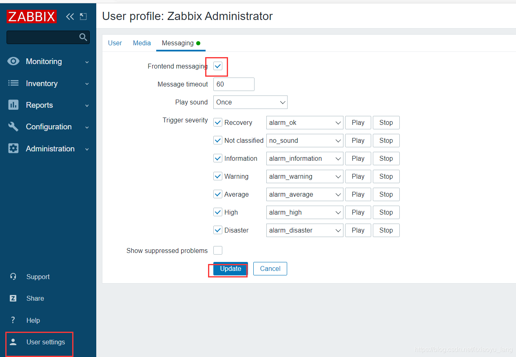Click the Inventory list icon
The height and width of the screenshot is (357, 516).
click(x=13, y=83)
